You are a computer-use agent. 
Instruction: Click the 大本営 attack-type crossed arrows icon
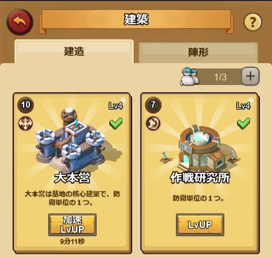pyautogui.click(x=25, y=123)
